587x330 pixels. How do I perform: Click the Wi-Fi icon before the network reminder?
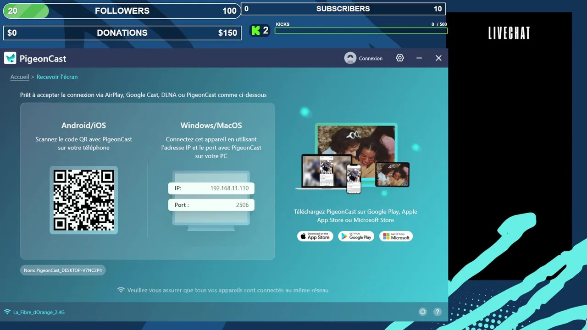(121, 290)
